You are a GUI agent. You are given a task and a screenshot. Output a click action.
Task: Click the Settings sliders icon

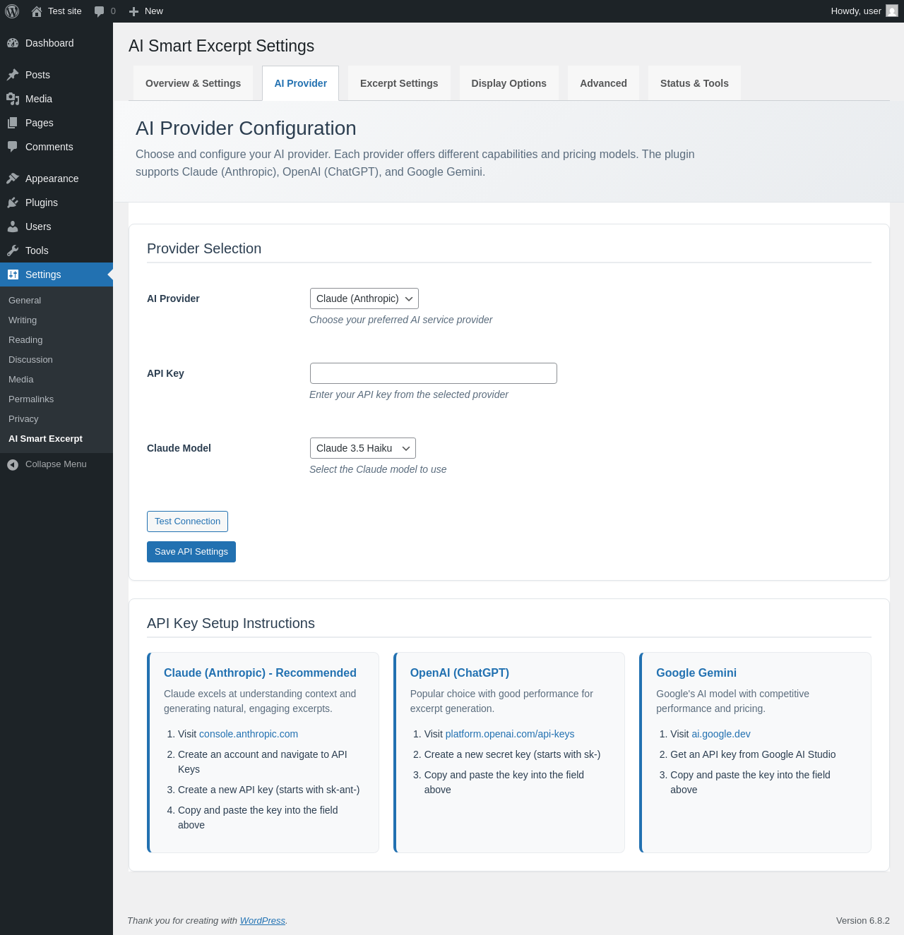[13, 275]
